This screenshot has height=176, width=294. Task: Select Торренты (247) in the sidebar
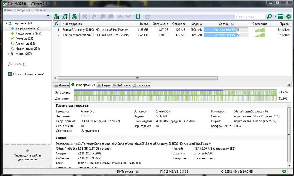[24, 23]
